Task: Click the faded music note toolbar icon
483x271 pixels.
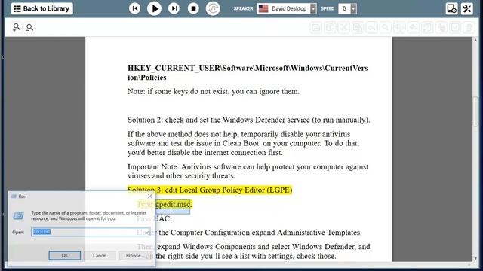Action: click(427, 27)
